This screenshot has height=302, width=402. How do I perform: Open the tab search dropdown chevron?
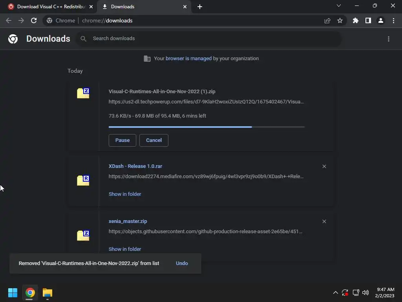339,6
